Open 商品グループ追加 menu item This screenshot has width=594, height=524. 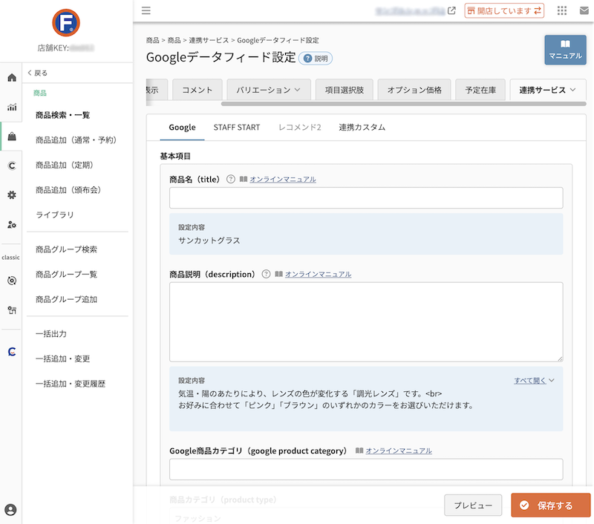tap(66, 299)
